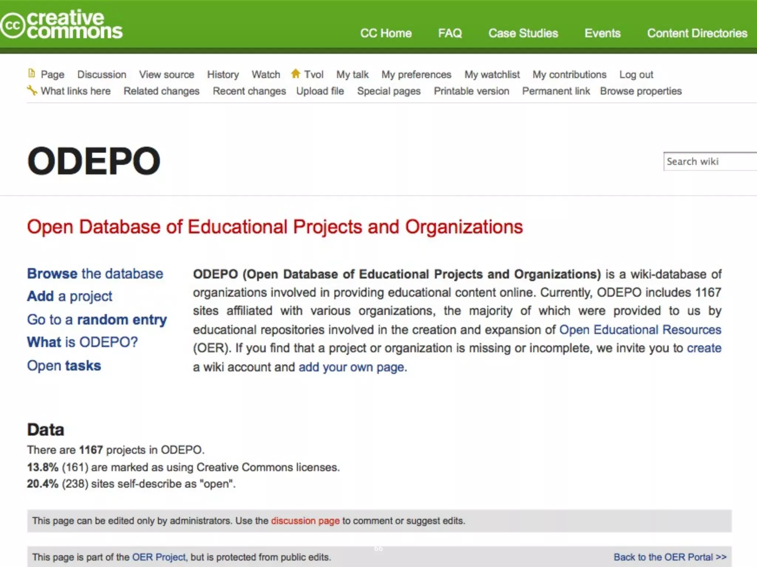The height and width of the screenshot is (567, 757).
Task: Click the Log out link
Action: click(636, 75)
